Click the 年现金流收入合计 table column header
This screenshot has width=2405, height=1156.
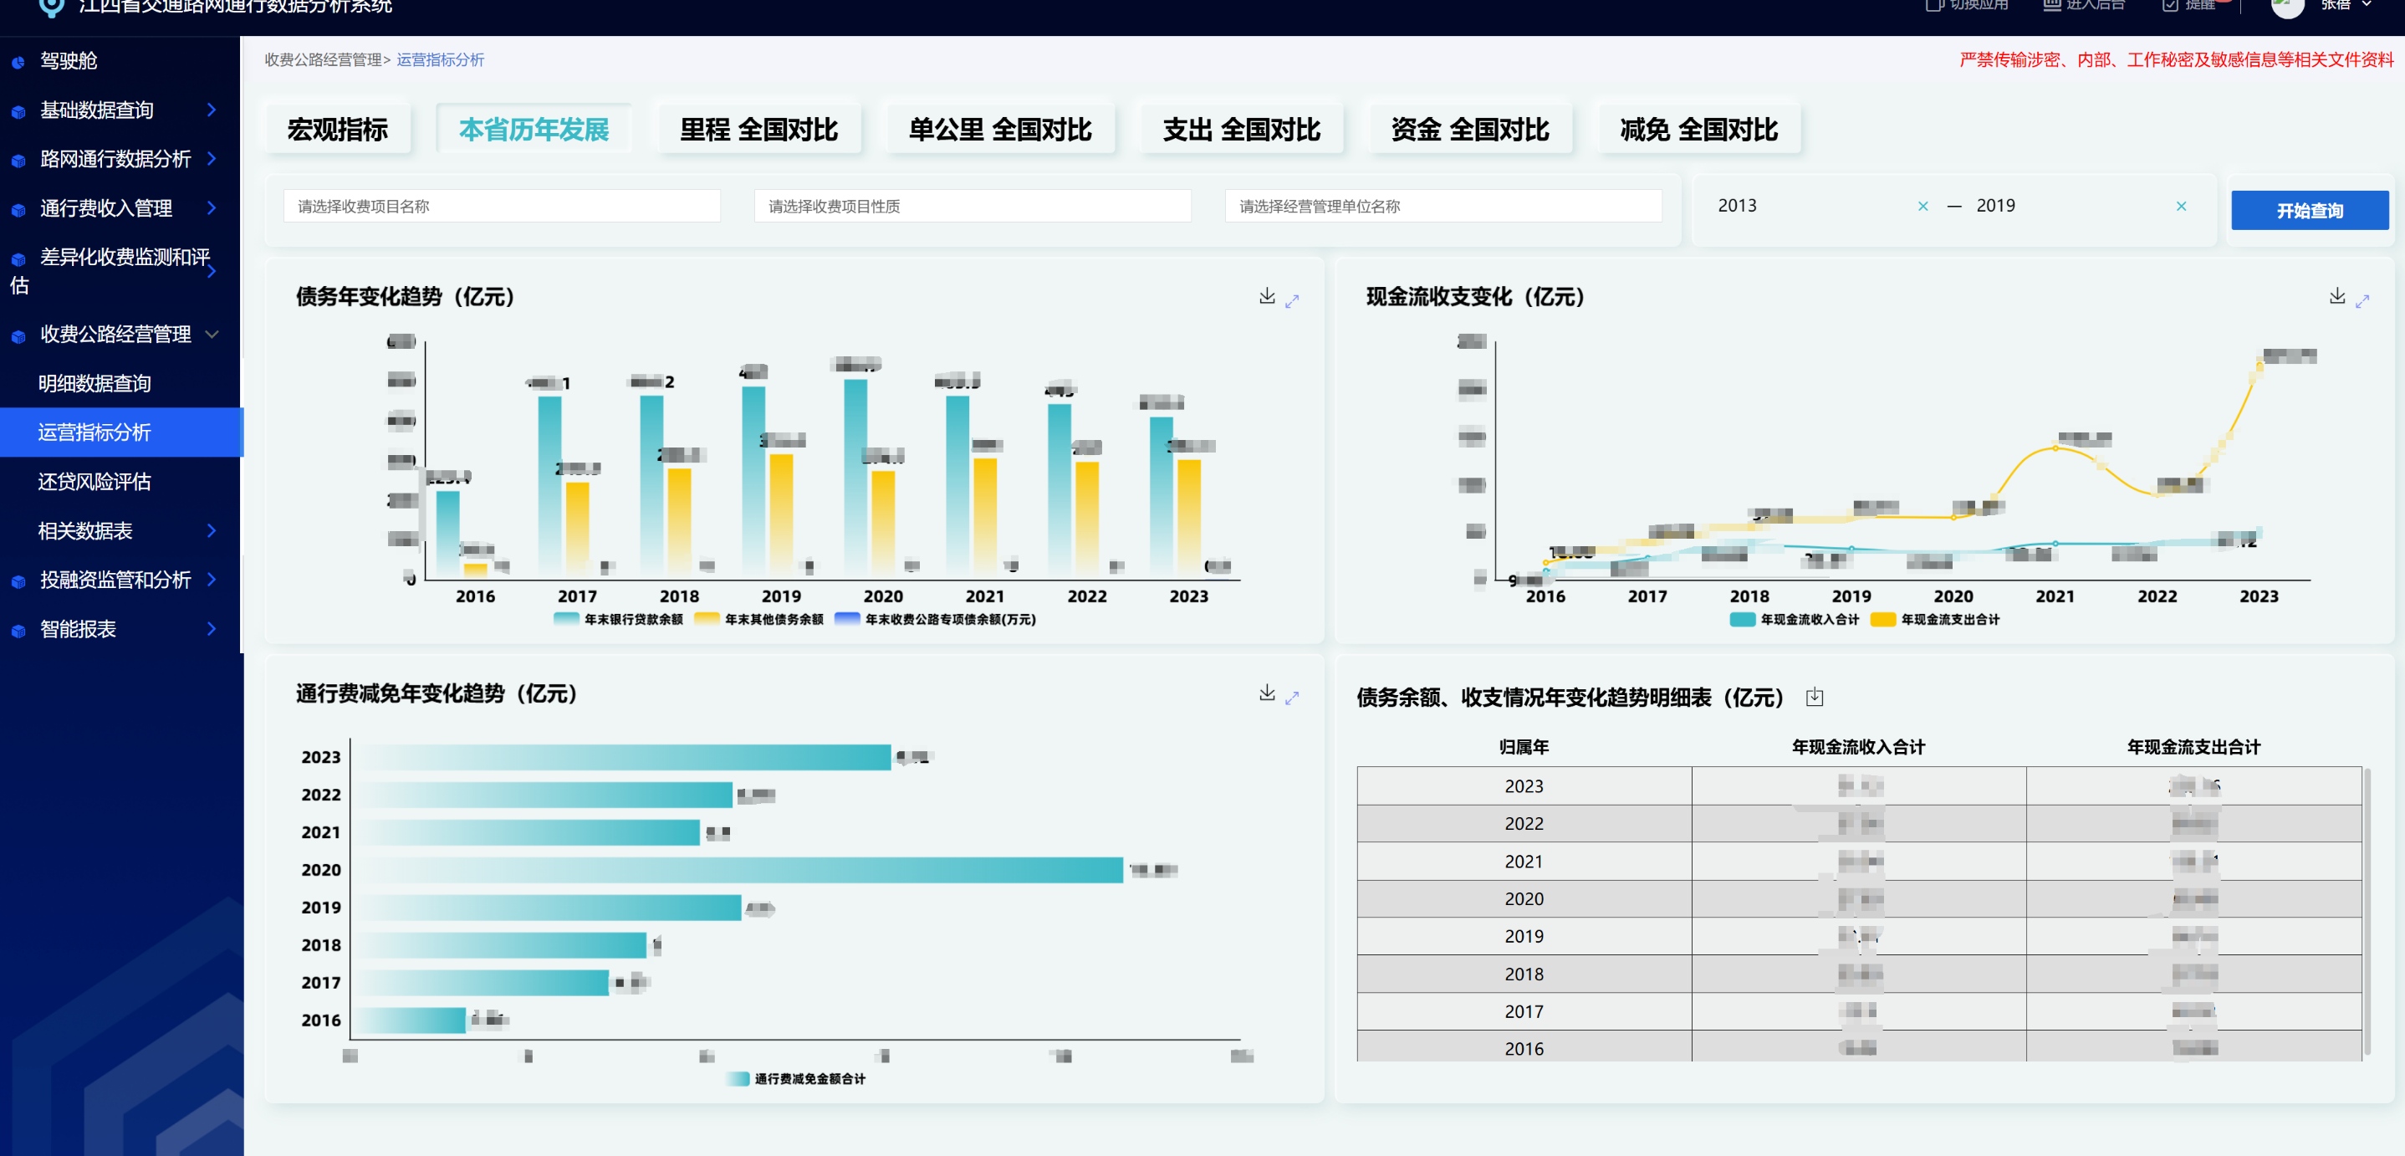(x=1858, y=746)
